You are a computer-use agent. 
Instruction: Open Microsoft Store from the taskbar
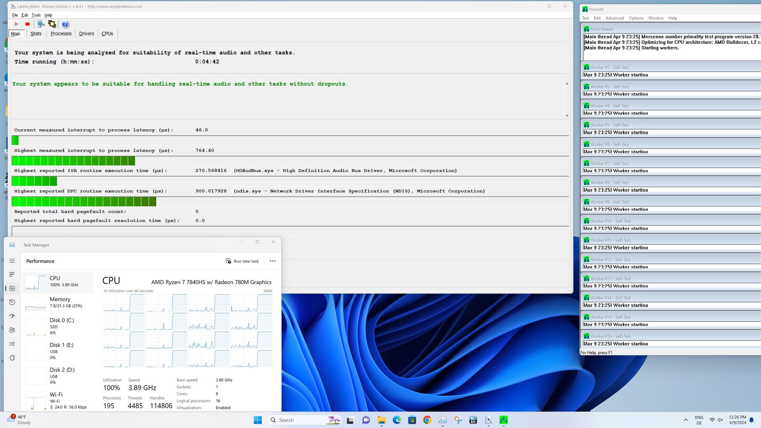click(412, 420)
